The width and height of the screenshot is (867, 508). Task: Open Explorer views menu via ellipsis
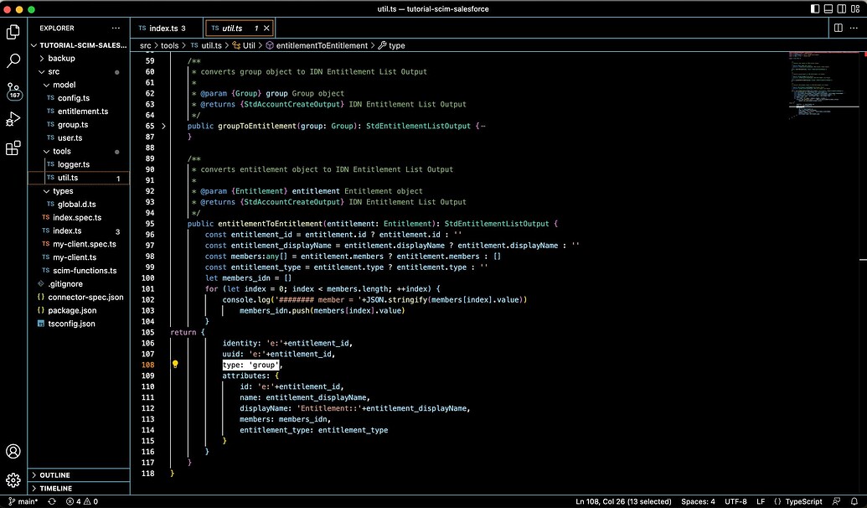pyautogui.click(x=116, y=27)
